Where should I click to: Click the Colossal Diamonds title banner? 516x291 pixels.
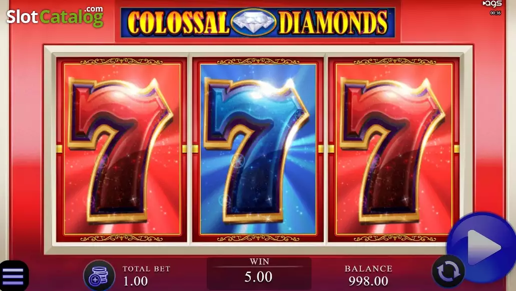[258, 23]
